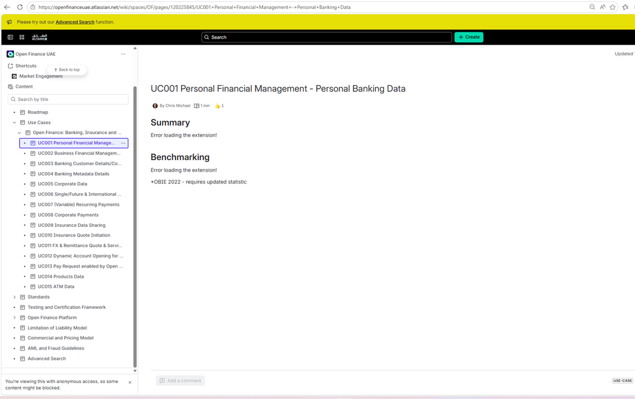Open UC012 Dynamic Account Opening page
Viewport: 635px width, 399px height.
pyautogui.click(x=80, y=256)
